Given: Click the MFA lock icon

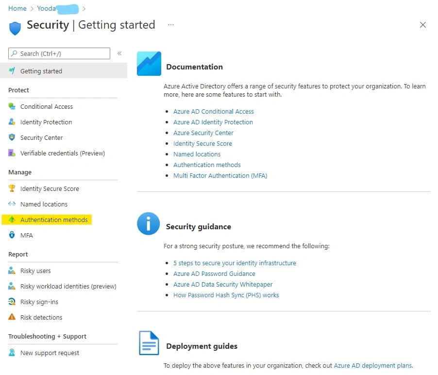Looking at the screenshot, I should (12, 235).
